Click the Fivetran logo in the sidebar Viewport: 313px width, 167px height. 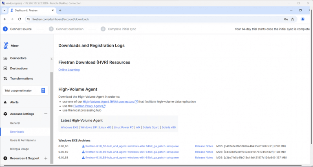6,46
